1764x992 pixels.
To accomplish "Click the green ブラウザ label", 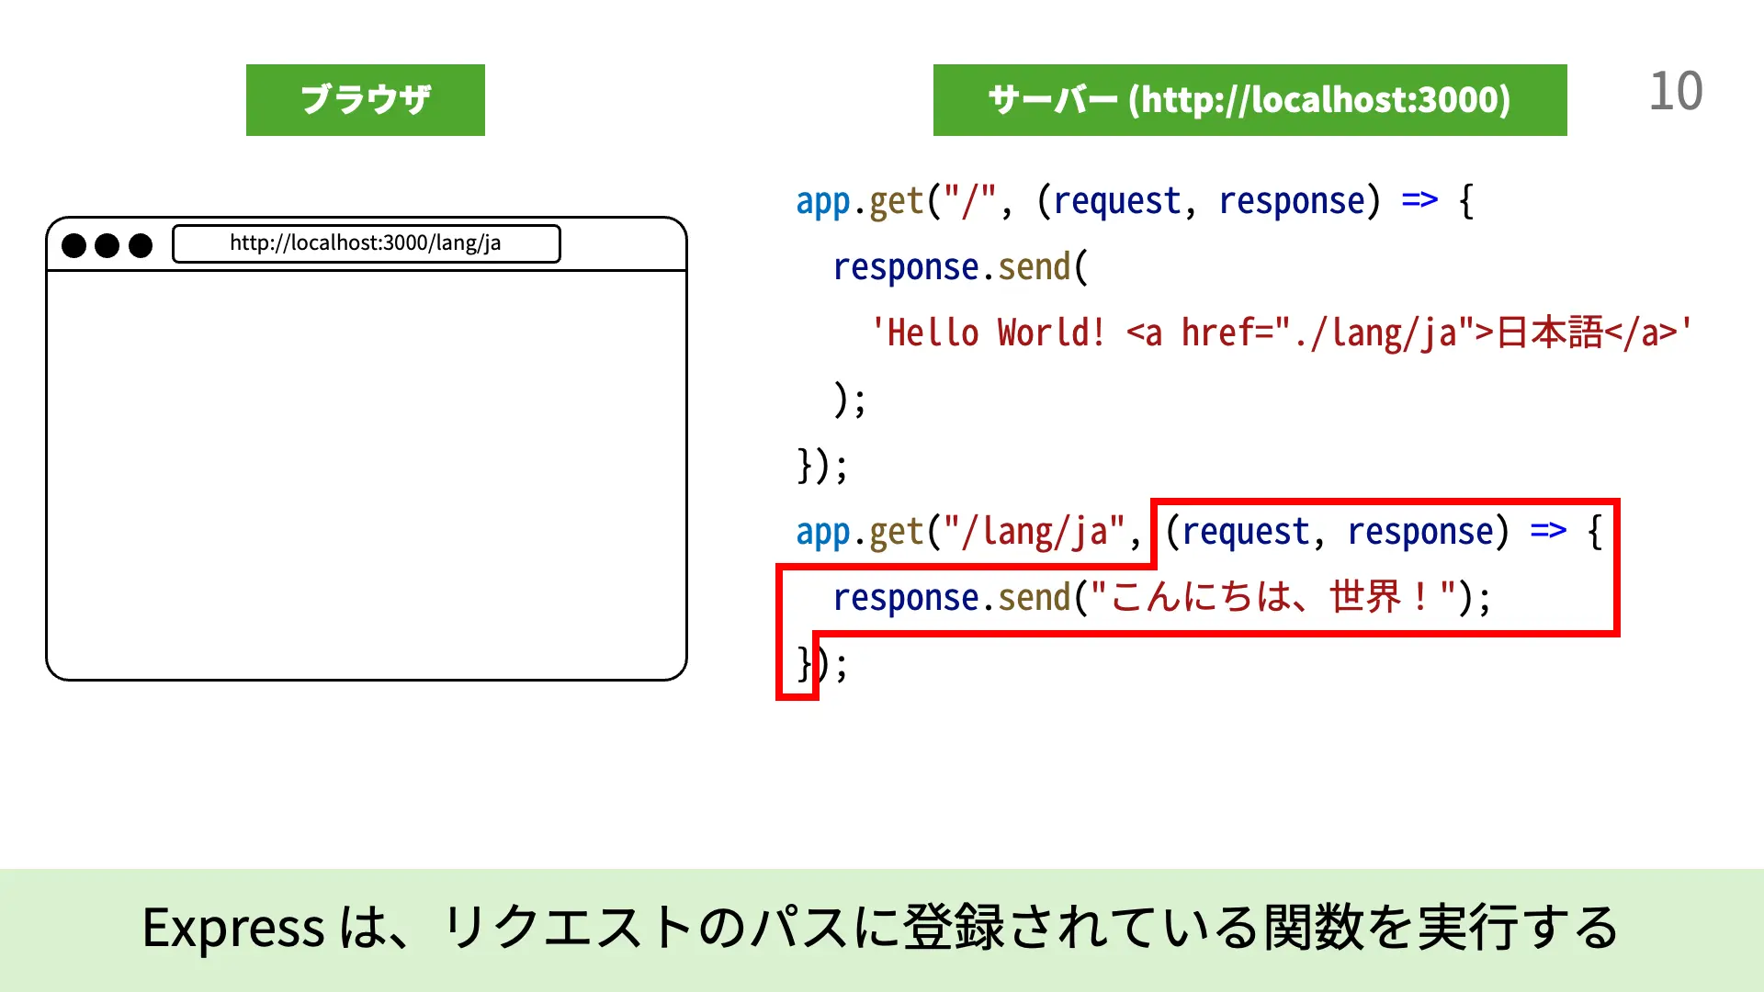I will coord(365,100).
